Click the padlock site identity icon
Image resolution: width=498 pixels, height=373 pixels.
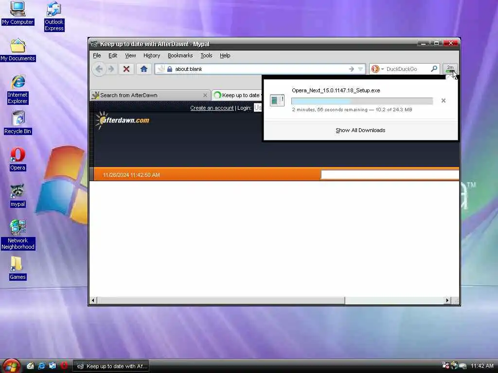tap(170, 69)
